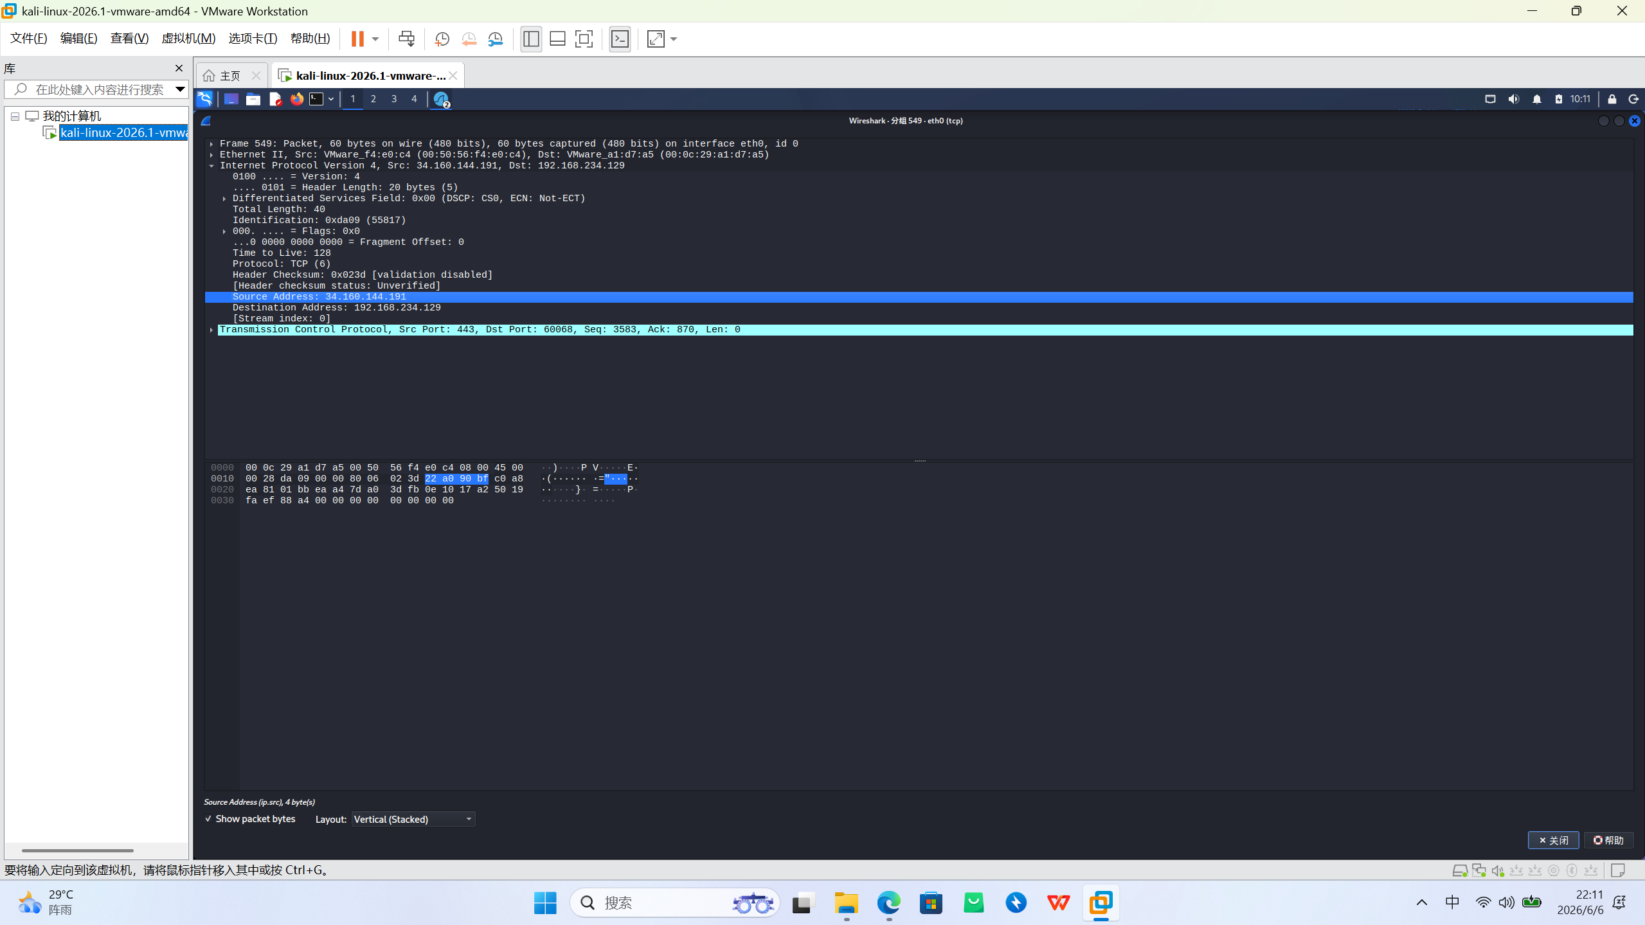Click the VMware sound card status icon
1645x925 pixels.
click(x=1497, y=870)
